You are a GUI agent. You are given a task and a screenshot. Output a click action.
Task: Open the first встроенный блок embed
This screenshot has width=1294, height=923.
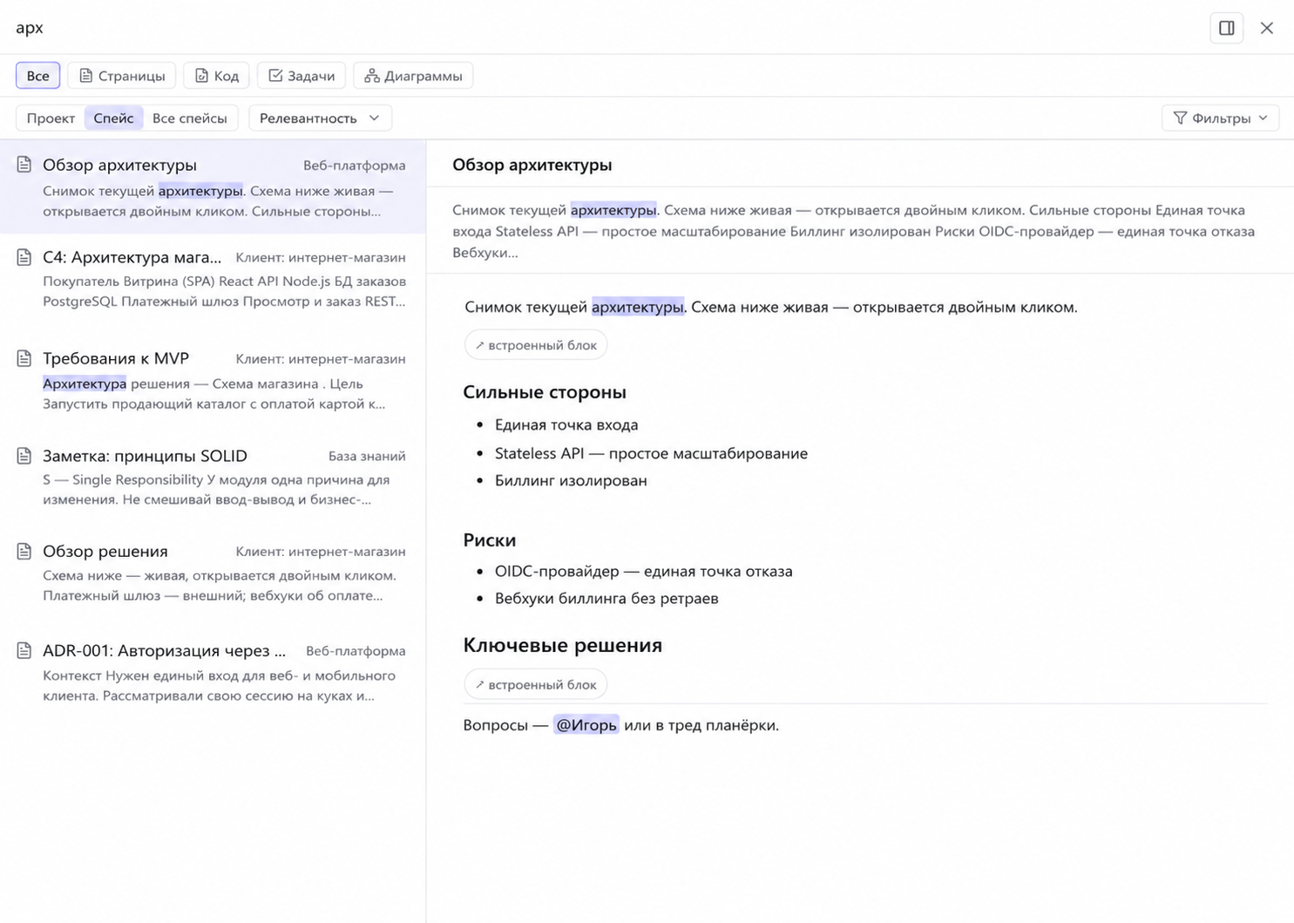[x=536, y=345]
